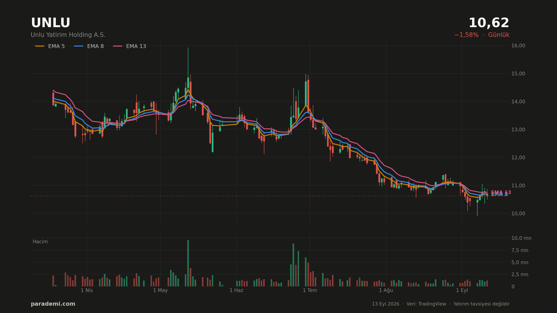The height and width of the screenshot is (313, 557).
Task: Click the orange EMA 5 legend line sample
Action: coord(40,46)
